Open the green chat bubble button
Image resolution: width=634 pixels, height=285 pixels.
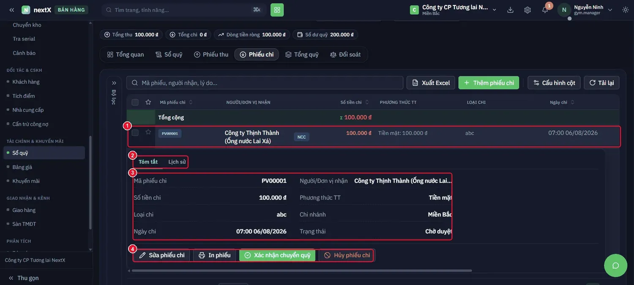(615, 265)
